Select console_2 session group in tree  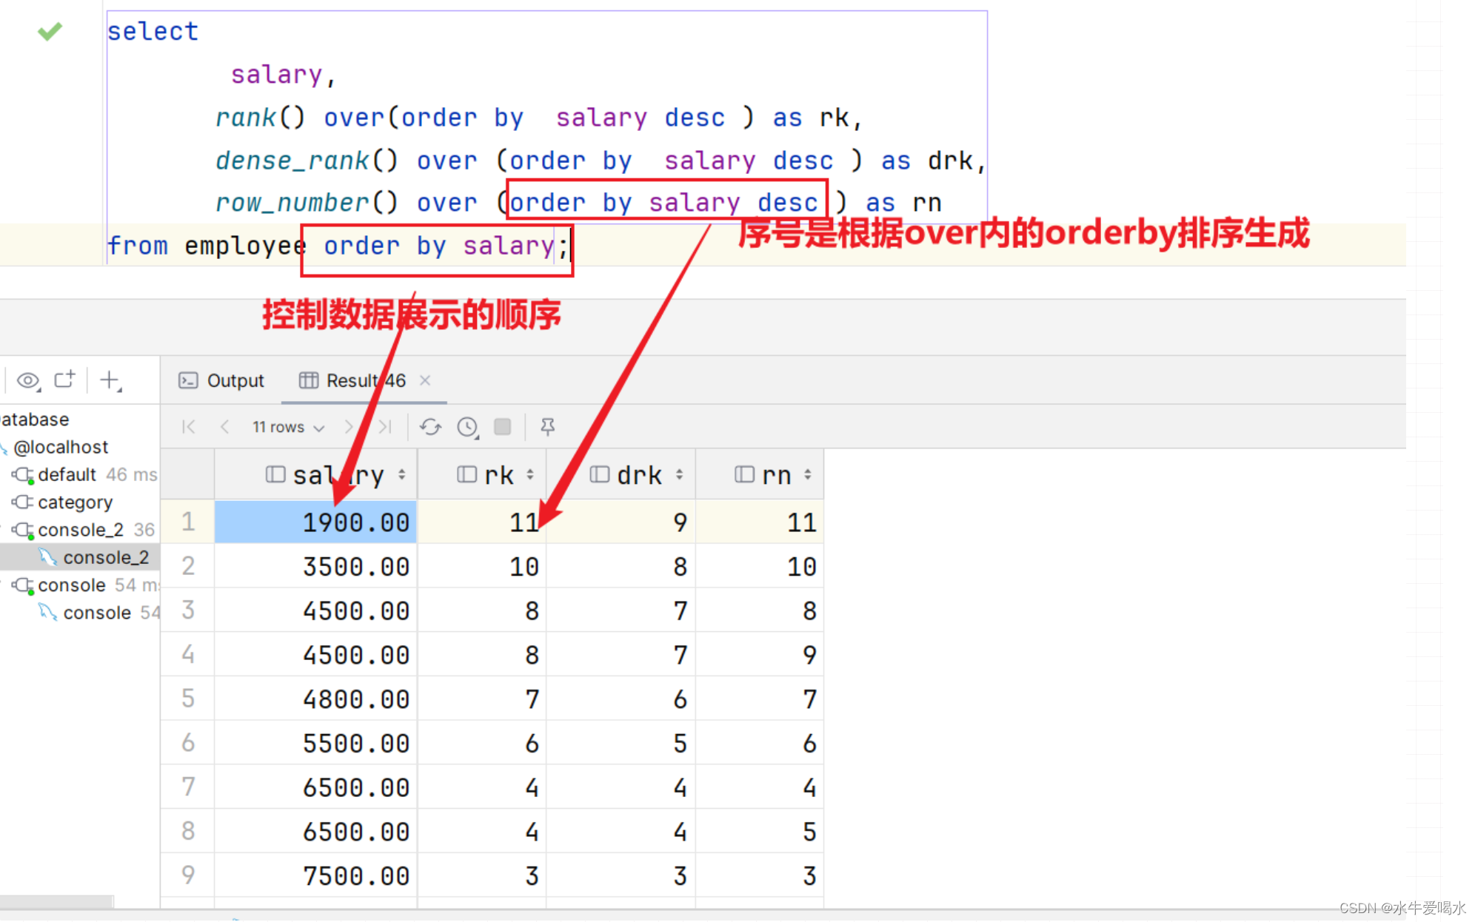point(80,530)
